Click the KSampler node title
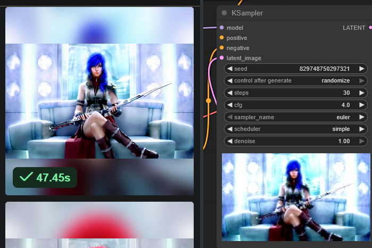This screenshot has height=248, width=372. pos(247,13)
